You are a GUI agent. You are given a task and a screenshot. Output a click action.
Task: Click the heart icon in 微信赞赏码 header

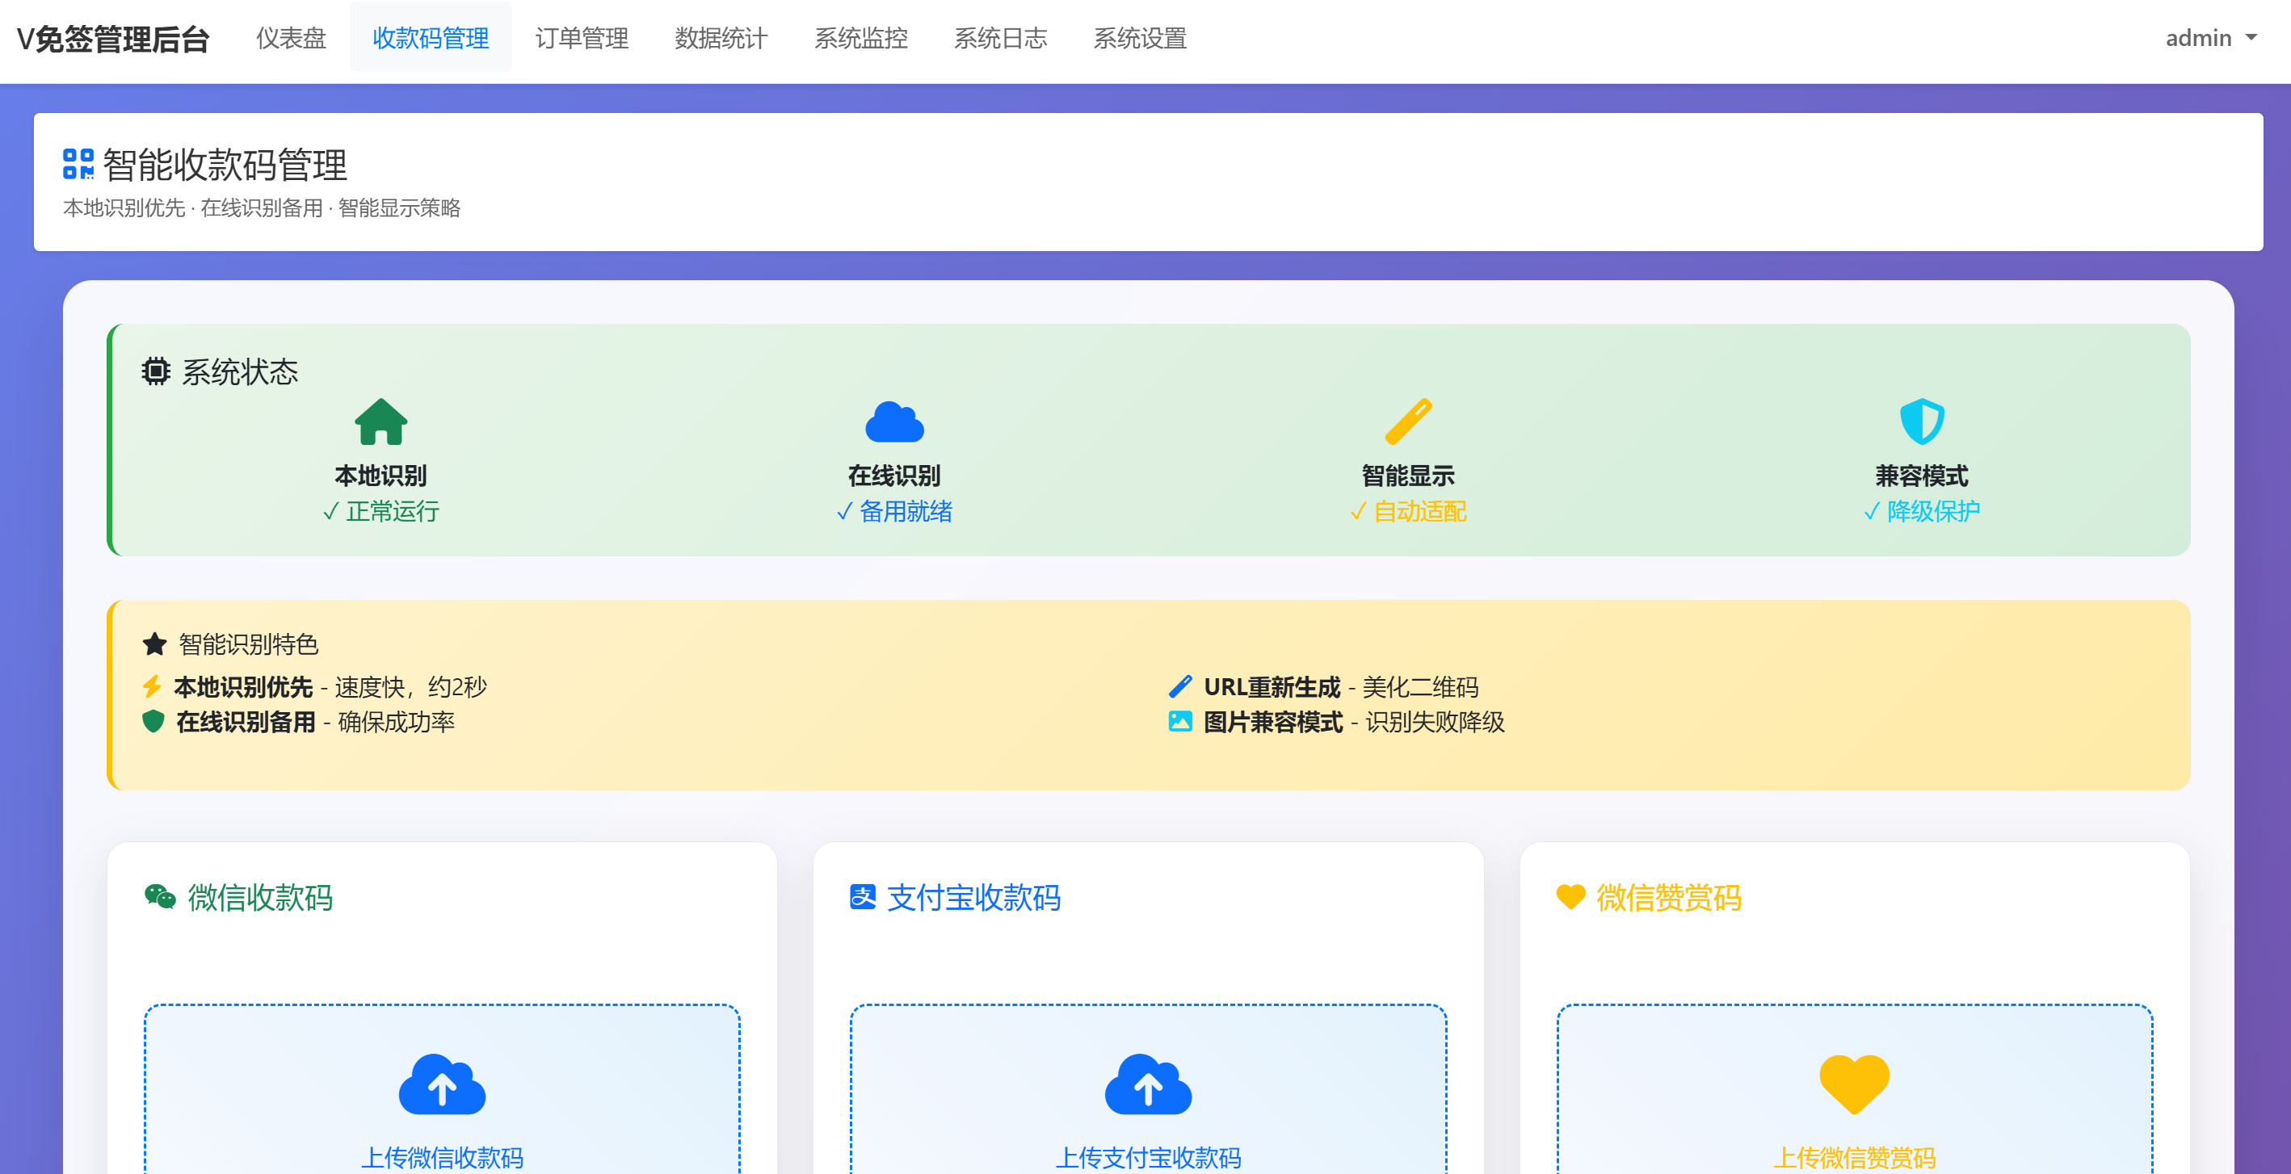click(1570, 897)
